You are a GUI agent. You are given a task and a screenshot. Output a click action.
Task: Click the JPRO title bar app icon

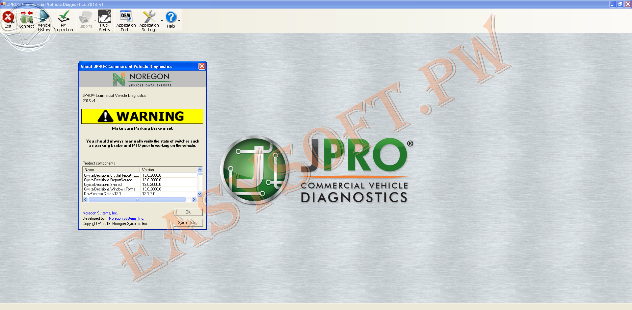3,4
